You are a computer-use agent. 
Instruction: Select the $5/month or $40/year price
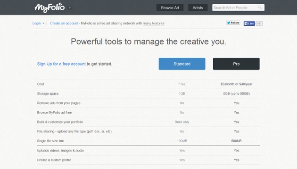pyautogui.click(x=236, y=84)
